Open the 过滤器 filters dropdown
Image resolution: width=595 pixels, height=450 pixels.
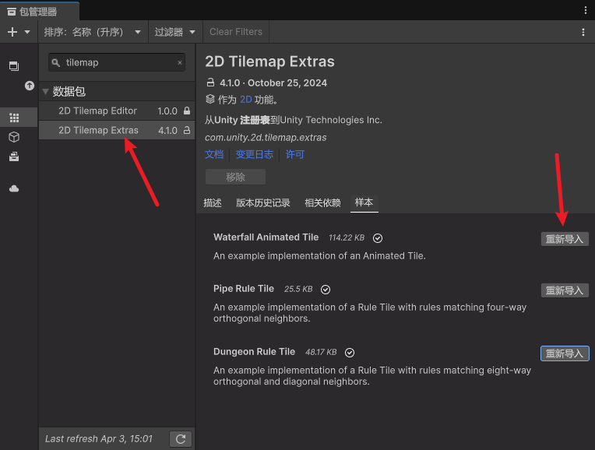tap(175, 32)
